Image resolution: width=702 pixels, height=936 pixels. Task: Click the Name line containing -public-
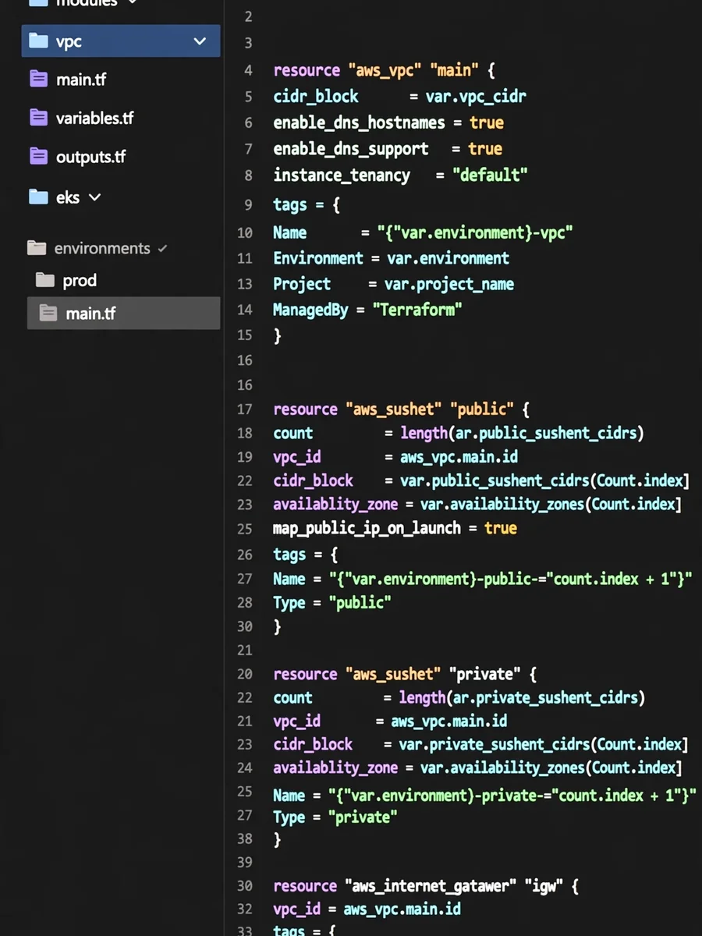click(x=483, y=579)
